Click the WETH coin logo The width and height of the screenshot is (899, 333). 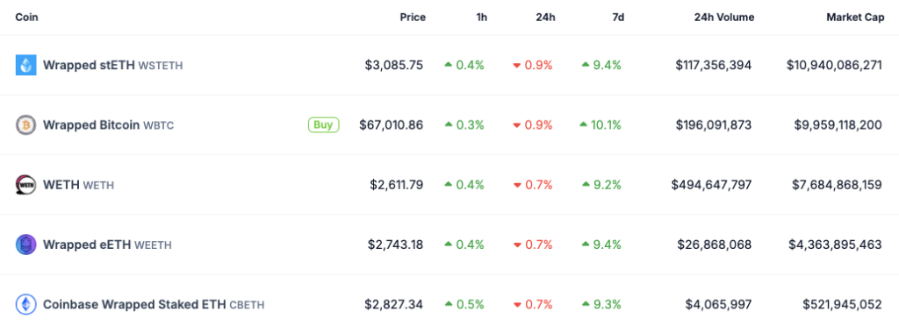(25, 185)
